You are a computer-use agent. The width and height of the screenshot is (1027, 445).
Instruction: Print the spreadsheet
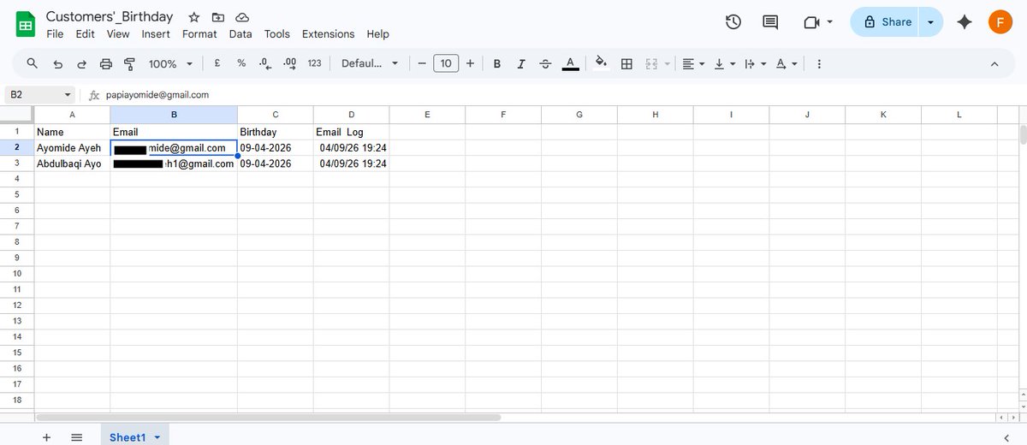click(106, 63)
